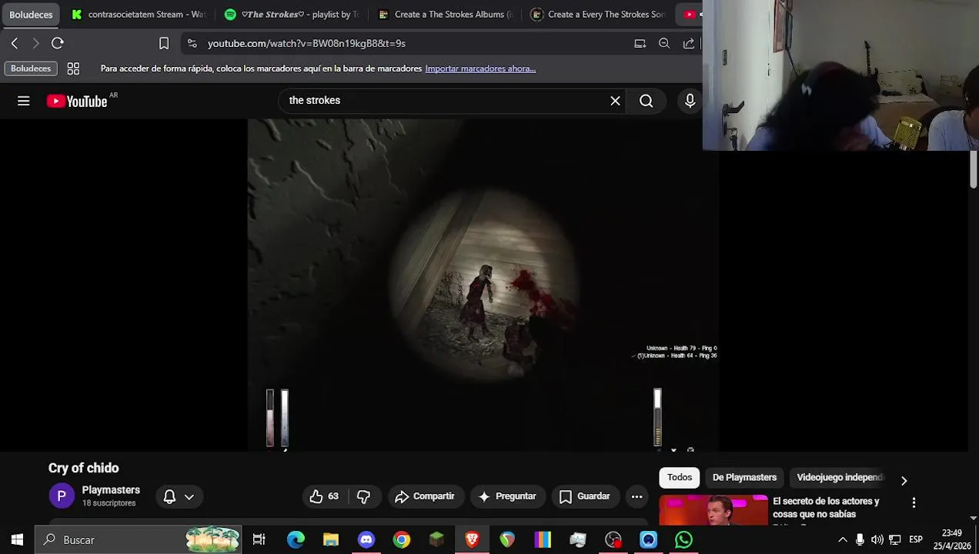Show hidden system tray icons

(x=842, y=540)
